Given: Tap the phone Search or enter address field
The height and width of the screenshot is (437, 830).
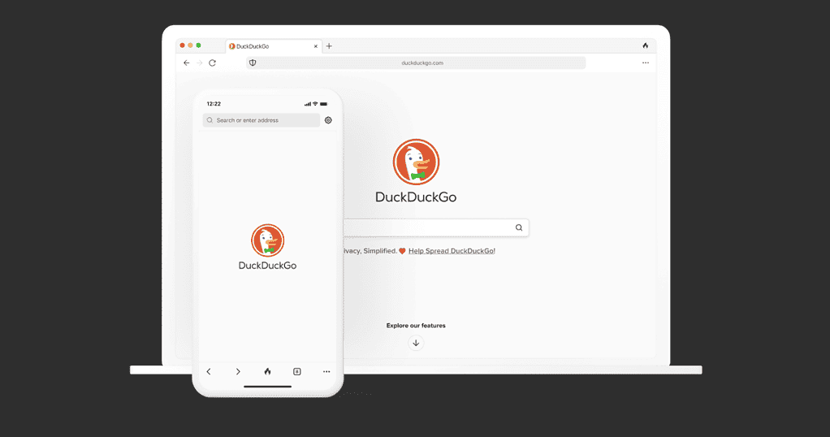Looking at the screenshot, I should [x=261, y=120].
